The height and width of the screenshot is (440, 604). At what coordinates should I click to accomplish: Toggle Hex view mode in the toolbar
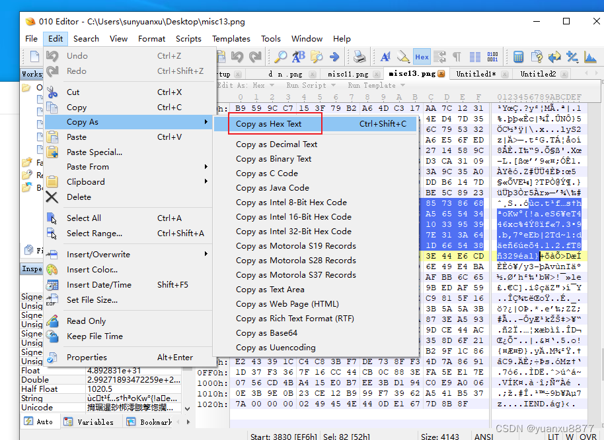[x=421, y=57]
